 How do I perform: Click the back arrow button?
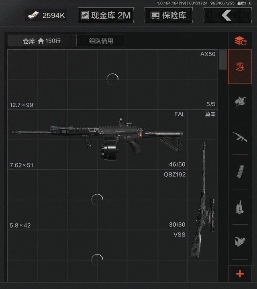228,15
